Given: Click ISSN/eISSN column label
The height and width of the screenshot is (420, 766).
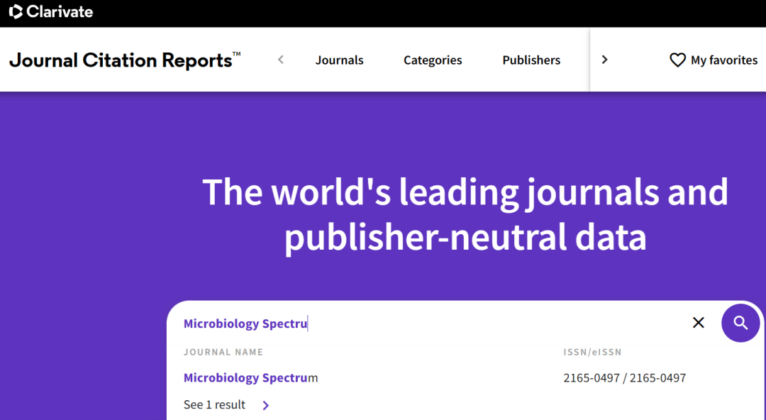Looking at the screenshot, I should (x=592, y=352).
